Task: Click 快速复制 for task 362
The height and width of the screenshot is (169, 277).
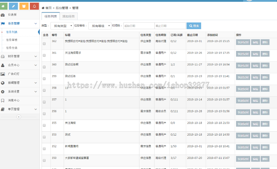Action: [x=243, y=42]
